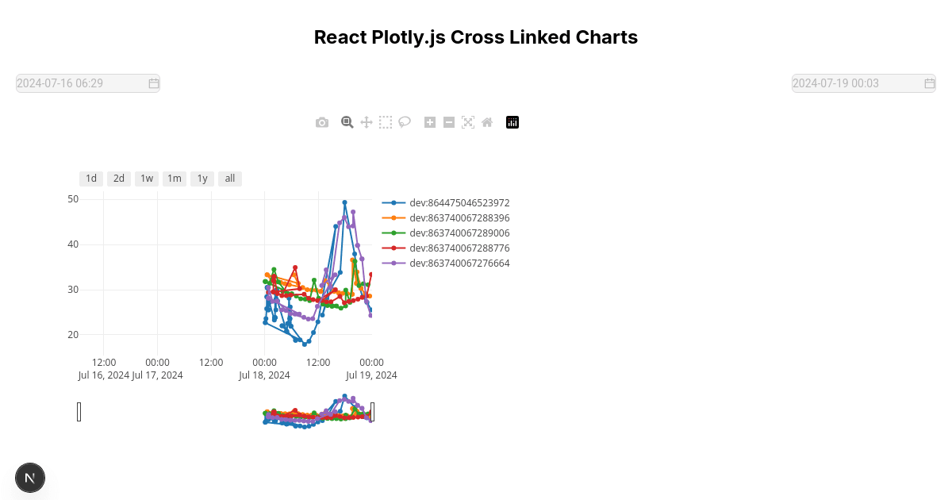Open the right calendar date picker
This screenshot has height=500, width=952.
(929, 83)
